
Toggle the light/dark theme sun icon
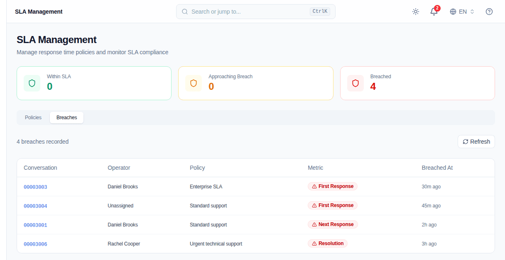click(x=416, y=12)
